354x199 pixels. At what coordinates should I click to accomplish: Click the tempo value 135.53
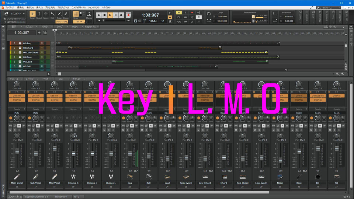click(153, 21)
